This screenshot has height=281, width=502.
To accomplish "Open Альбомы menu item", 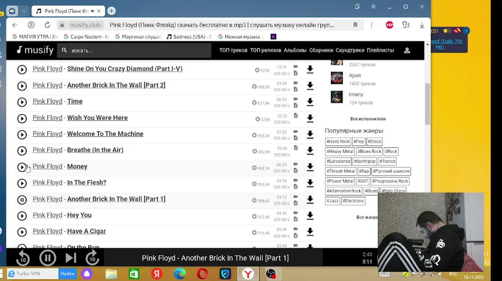I will click(295, 50).
